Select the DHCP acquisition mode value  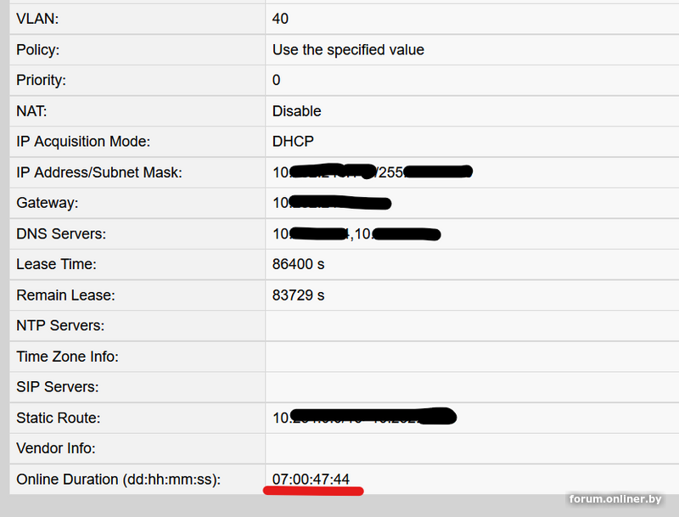pyautogui.click(x=293, y=142)
